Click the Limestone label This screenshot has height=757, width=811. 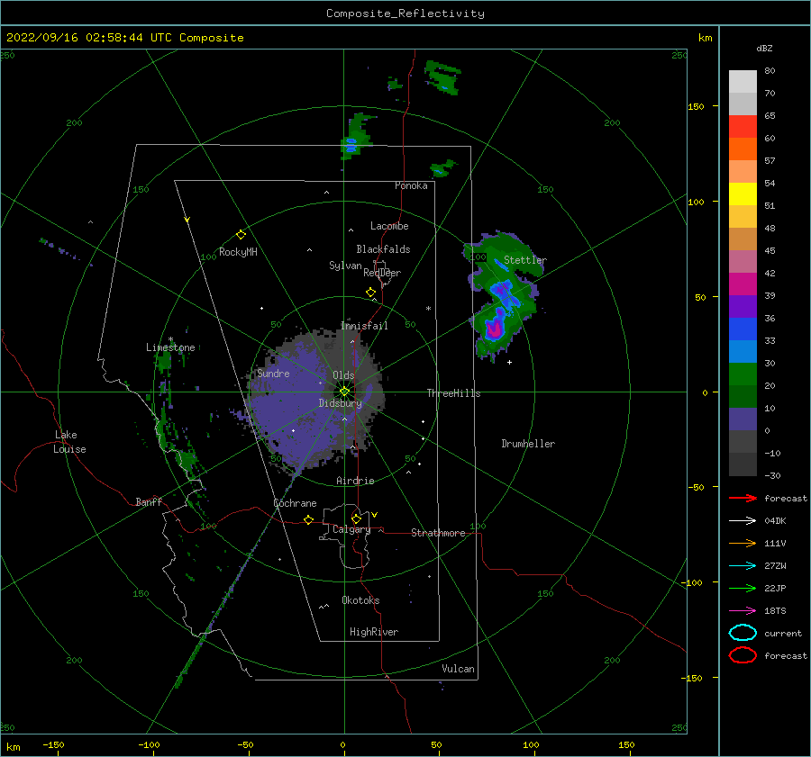pos(170,347)
